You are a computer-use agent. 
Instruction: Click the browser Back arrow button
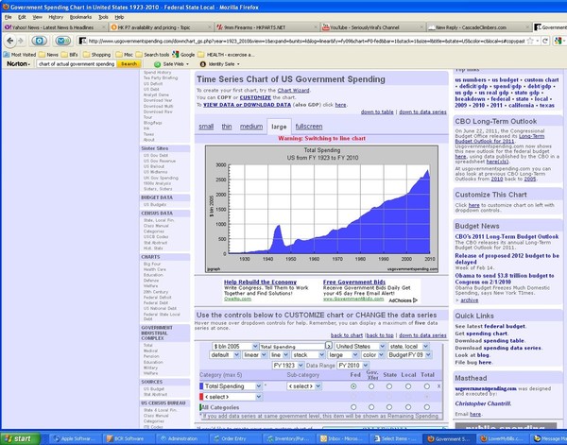[10, 41]
